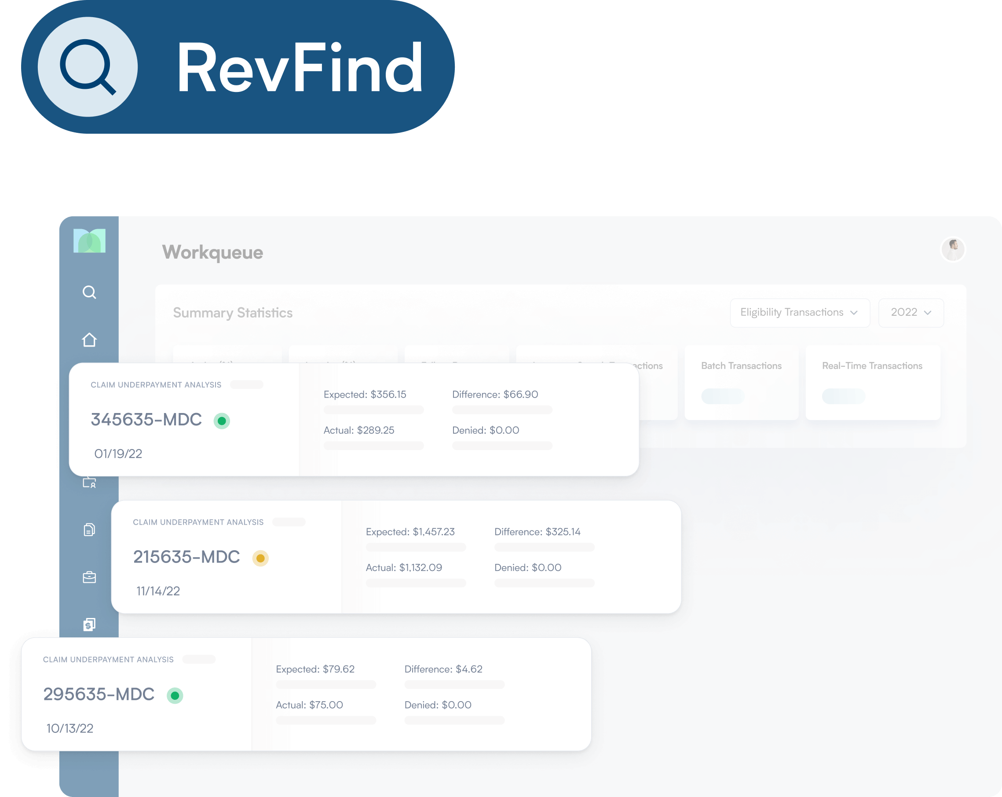Click green status dot of 295635-MDC

pos(175,696)
